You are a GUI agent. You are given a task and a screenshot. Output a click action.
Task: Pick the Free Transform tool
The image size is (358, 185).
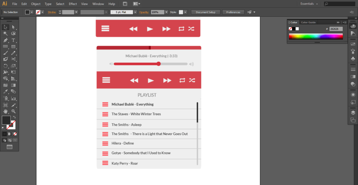(x=13, y=72)
